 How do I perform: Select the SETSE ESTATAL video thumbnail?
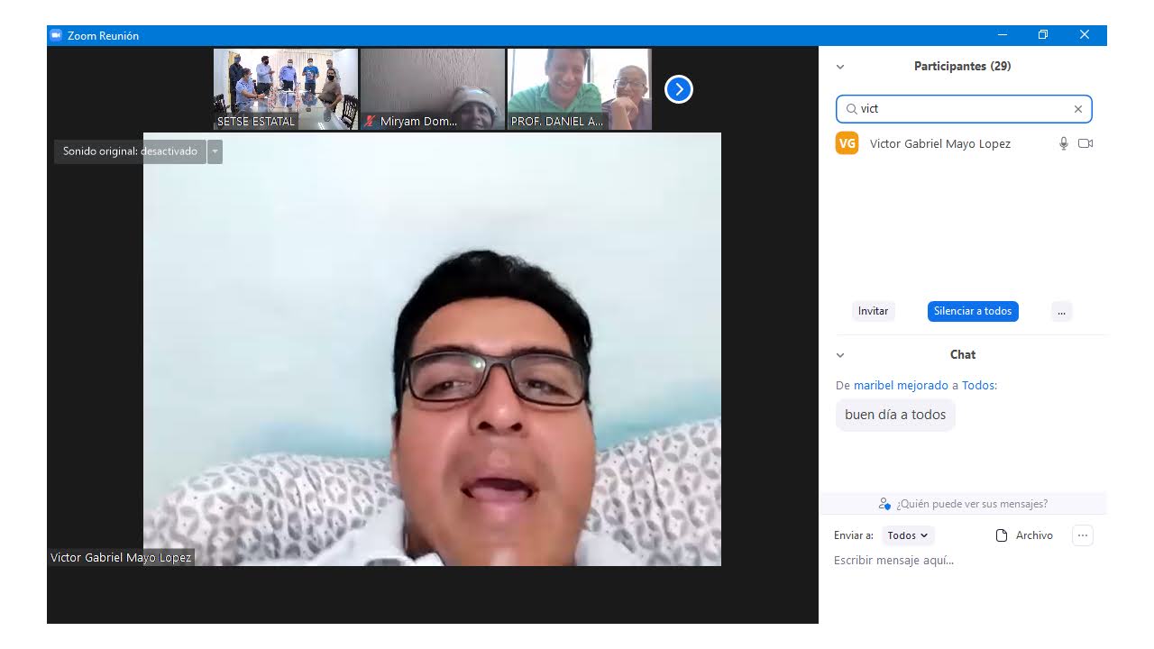click(x=286, y=89)
